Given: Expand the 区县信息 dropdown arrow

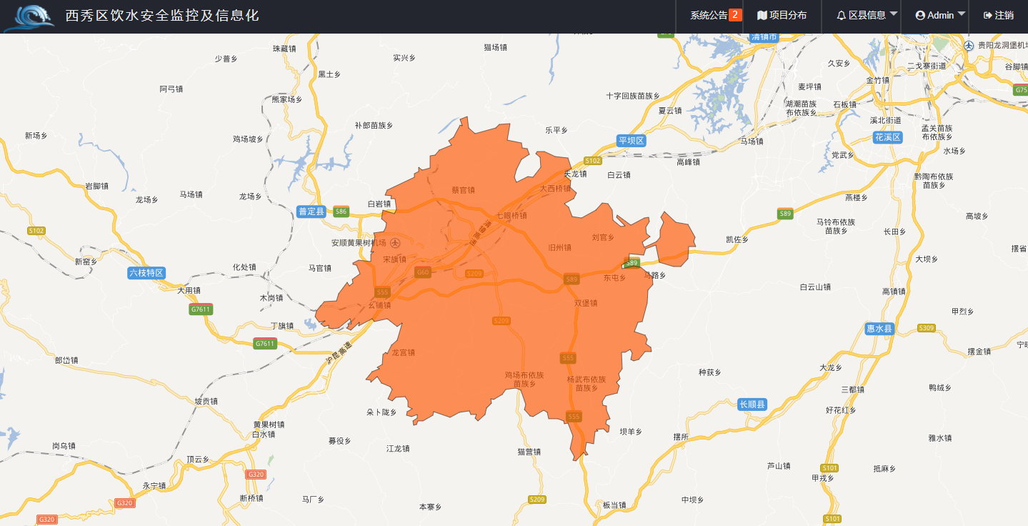Looking at the screenshot, I should click(x=894, y=14).
